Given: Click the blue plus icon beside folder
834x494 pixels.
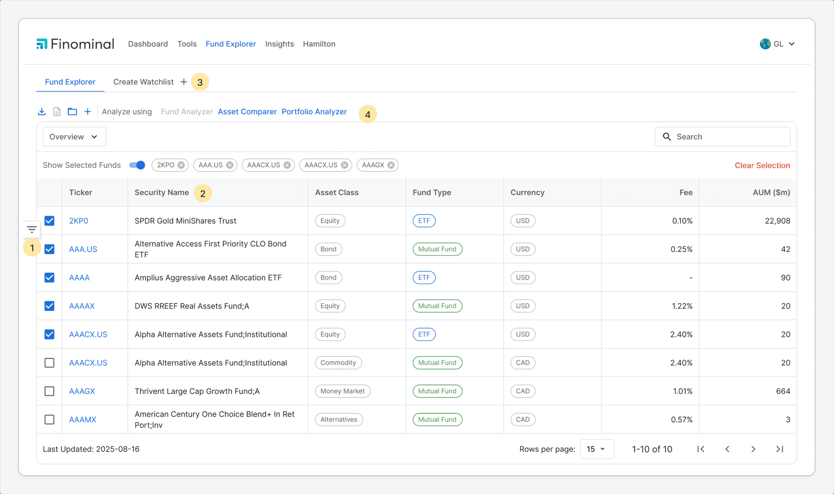Looking at the screenshot, I should click(x=88, y=112).
